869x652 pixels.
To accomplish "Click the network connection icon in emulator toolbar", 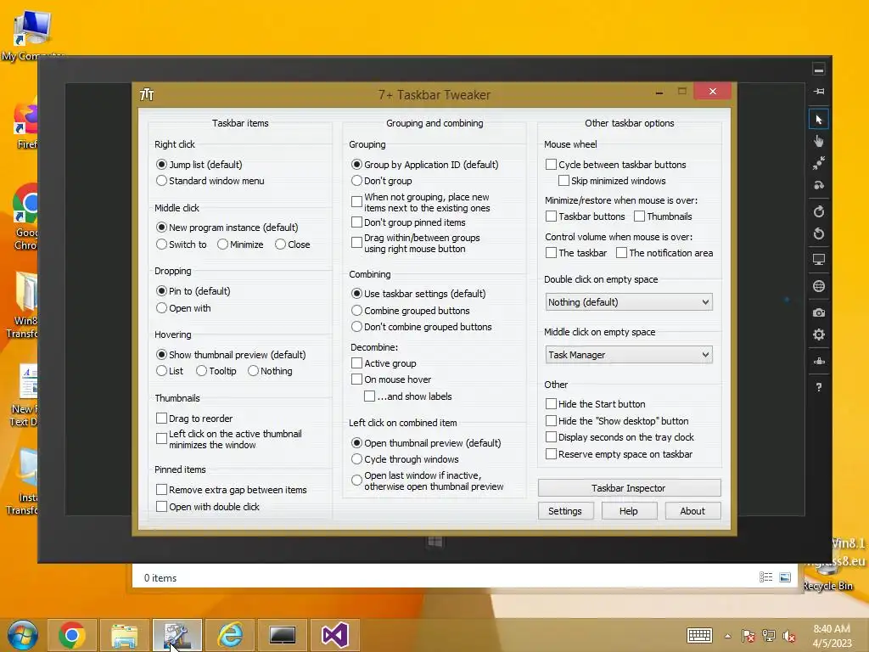I will pos(819,362).
